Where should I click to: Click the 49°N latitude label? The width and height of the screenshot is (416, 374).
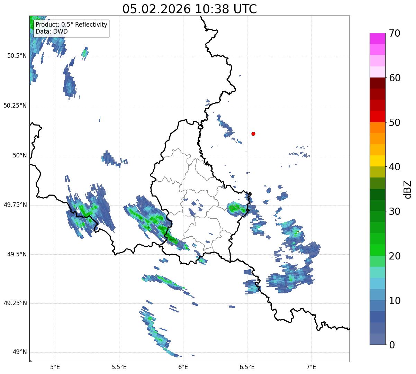[x=20, y=352]
